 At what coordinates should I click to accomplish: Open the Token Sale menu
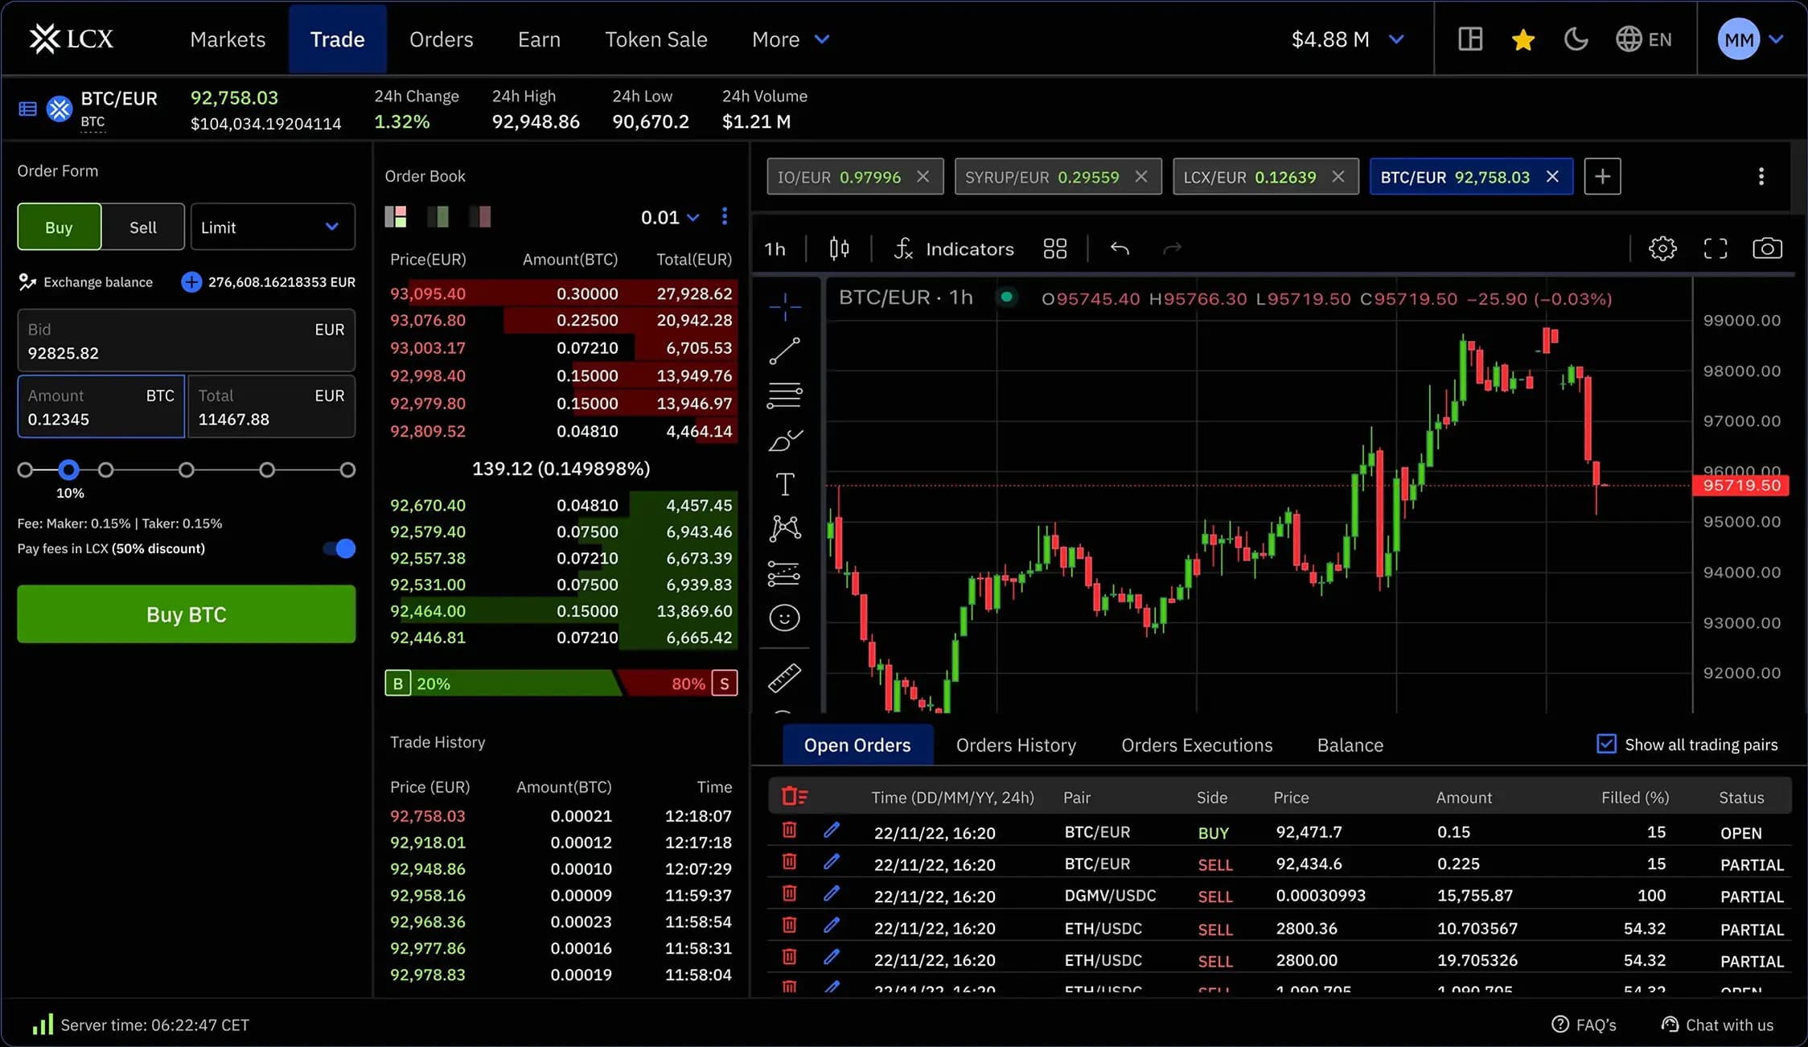point(655,39)
